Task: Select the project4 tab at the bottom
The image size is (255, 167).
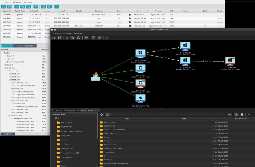Action: click(x=8, y=134)
